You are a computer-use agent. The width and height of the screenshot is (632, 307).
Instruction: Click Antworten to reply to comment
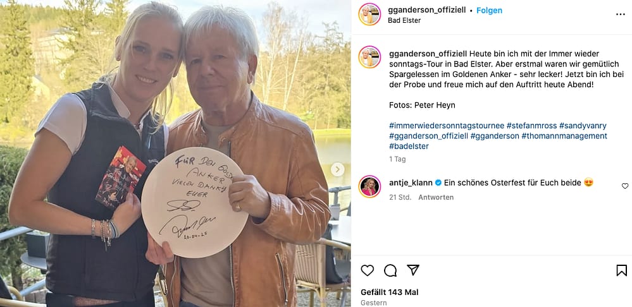point(436,197)
